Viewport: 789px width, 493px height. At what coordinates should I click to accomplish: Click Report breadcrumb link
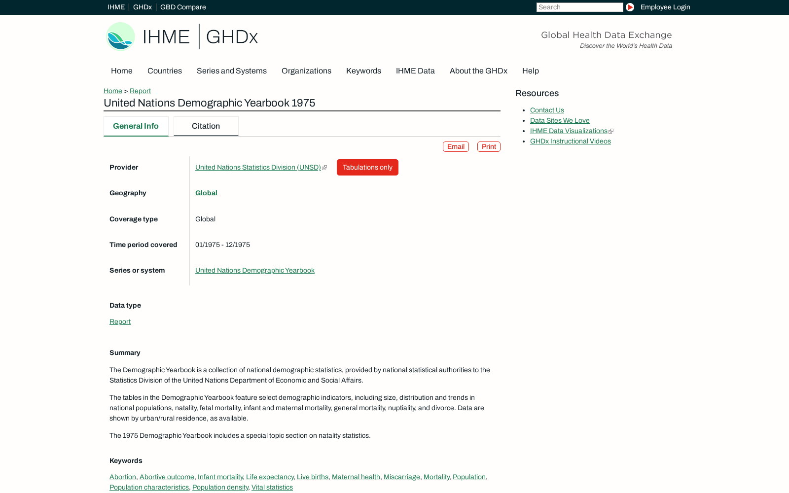point(140,91)
